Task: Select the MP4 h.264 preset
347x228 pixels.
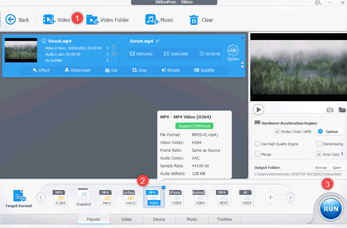Action: [60, 198]
